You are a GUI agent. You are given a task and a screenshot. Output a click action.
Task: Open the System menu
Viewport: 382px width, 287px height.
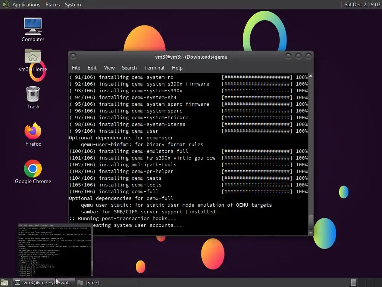point(73,4)
